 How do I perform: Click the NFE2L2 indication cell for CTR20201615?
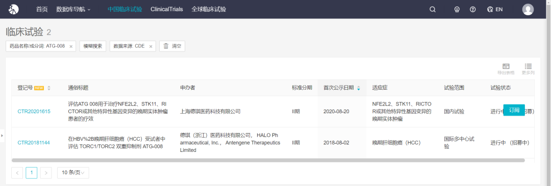[x=402, y=111]
